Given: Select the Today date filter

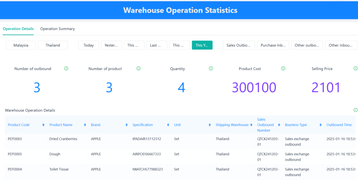Looking at the screenshot, I should tap(88, 45).
